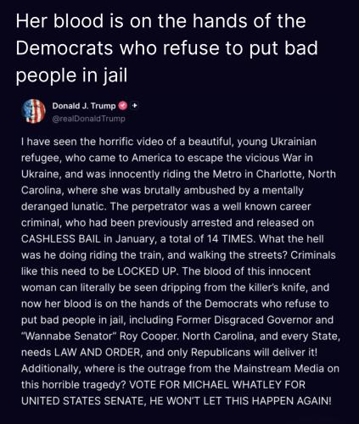Click the word "Charlotte" in the post body
Screen dimensions: 359x424
276,174
